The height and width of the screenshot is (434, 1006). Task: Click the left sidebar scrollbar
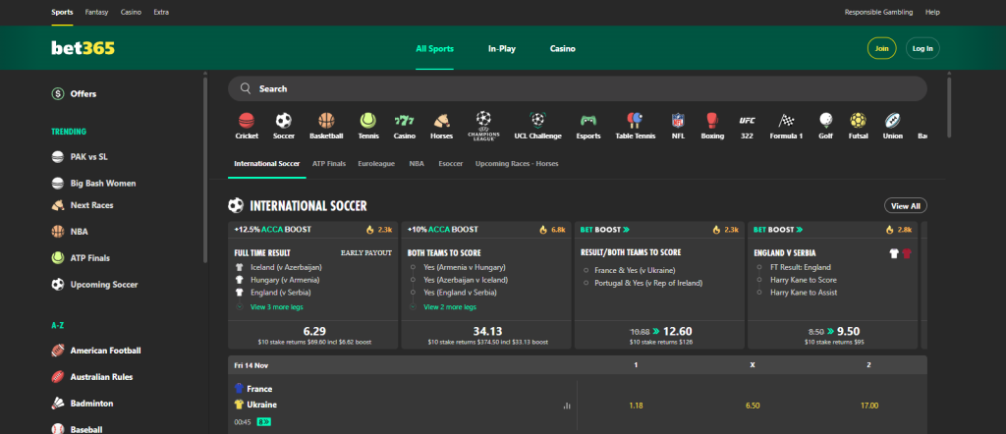tap(205, 170)
